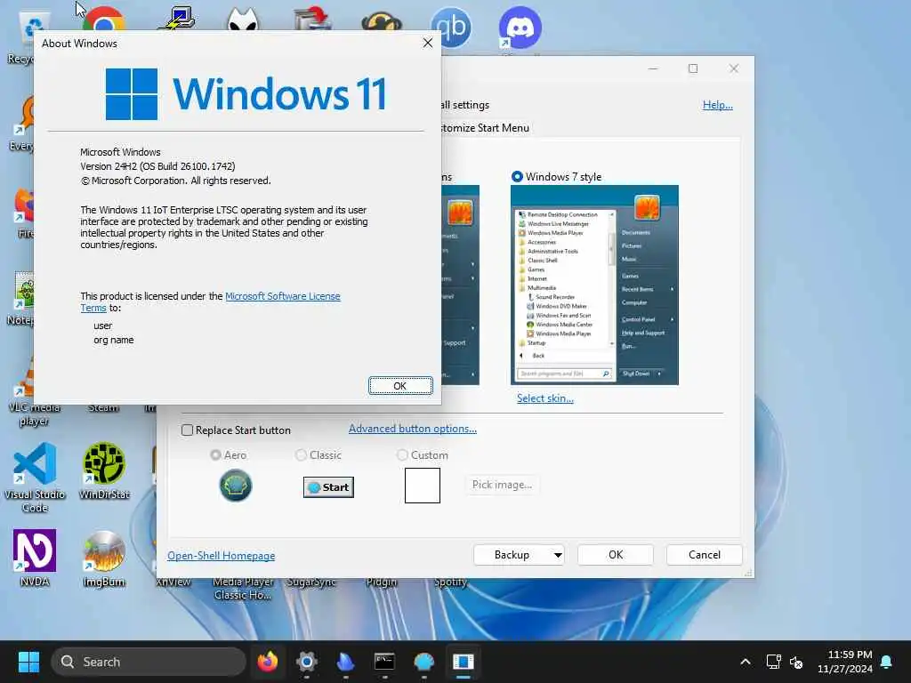
Task: Open Firefox from the taskbar
Action: coord(267,662)
